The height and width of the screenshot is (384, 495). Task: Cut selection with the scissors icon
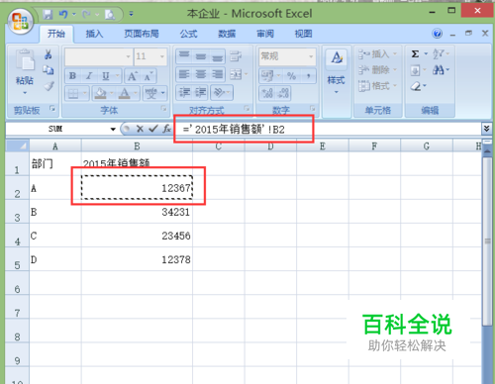(x=49, y=54)
